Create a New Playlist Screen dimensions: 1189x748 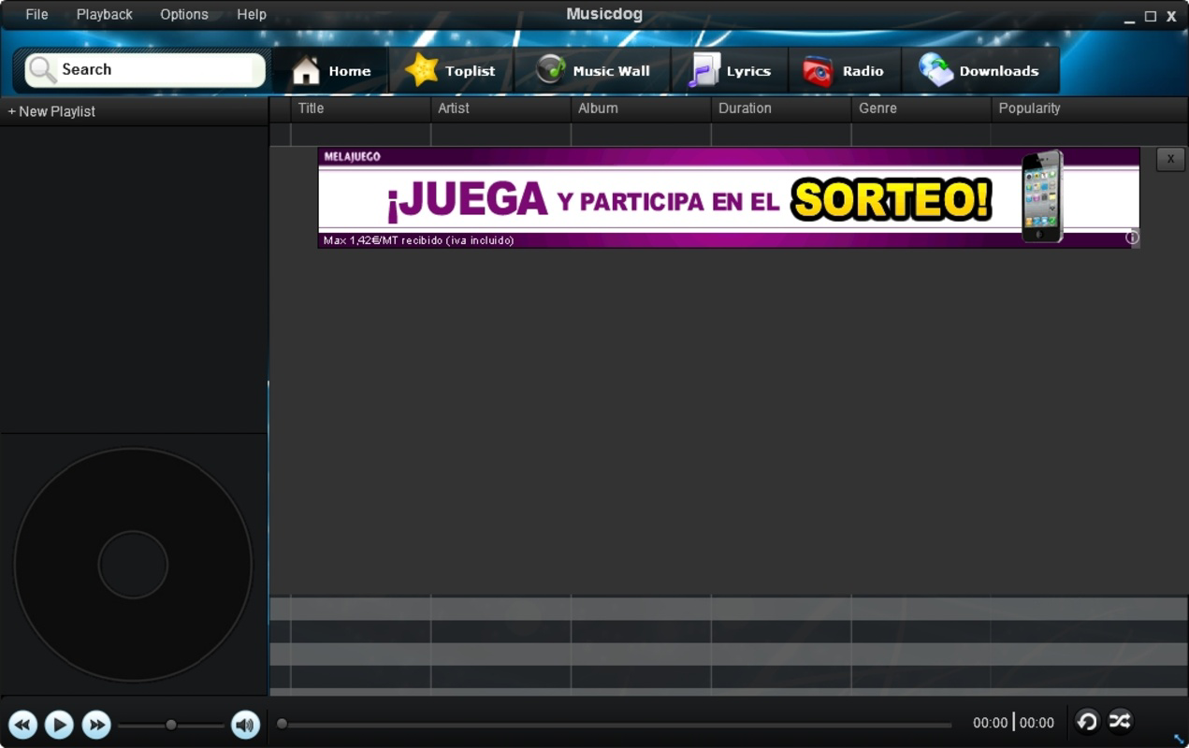[51, 111]
